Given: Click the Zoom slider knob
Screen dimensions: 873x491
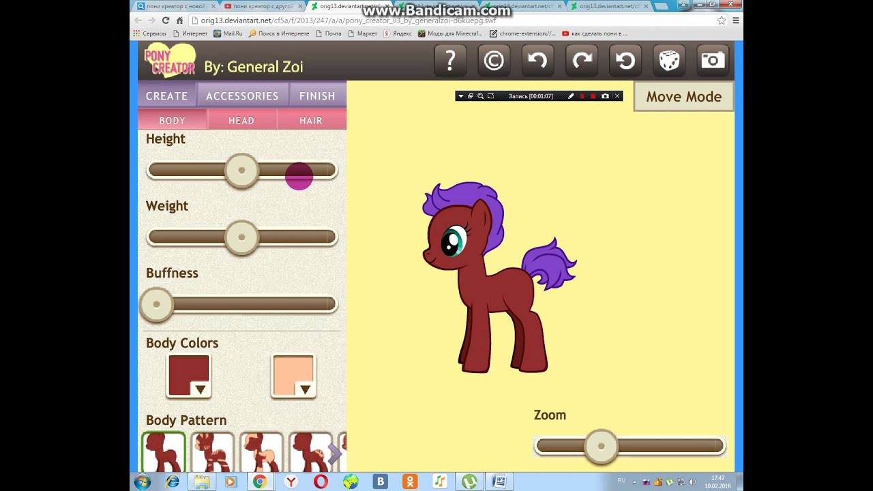Looking at the screenshot, I should click(601, 447).
